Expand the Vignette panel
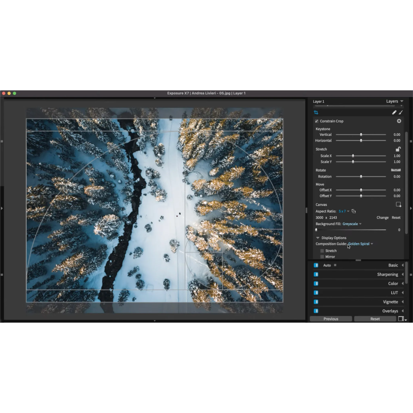413x413 pixels. pos(403,302)
